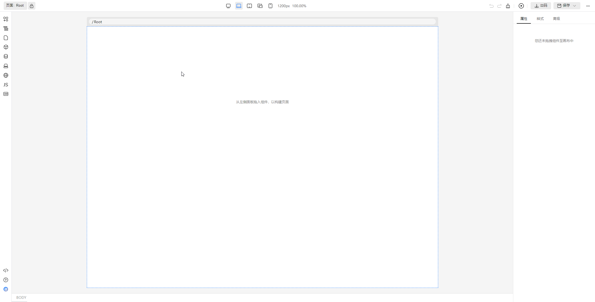Image resolution: width=595 pixels, height=302 pixels.
Task: Click the 出码 button
Action: 541,6
